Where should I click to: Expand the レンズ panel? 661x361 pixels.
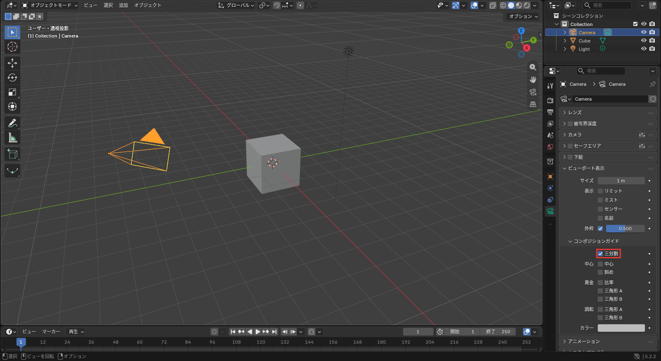(x=608, y=113)
